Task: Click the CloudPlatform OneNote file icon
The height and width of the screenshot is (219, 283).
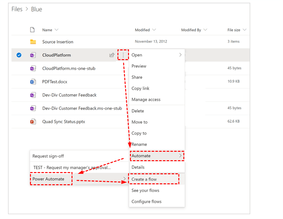Action: point(33,55)
